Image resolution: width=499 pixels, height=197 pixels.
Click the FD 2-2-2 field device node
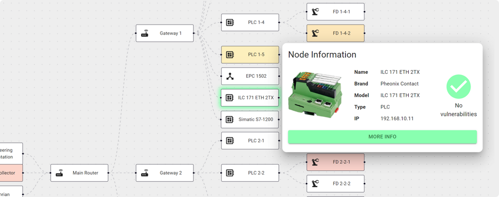point(335,184)
